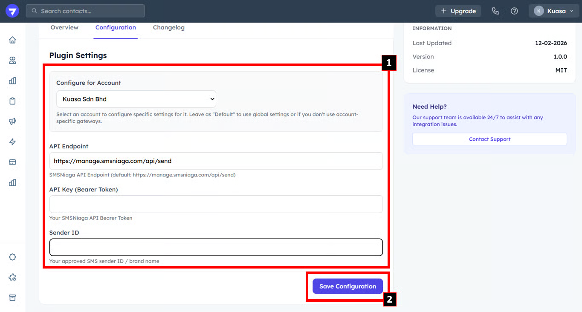
Task: Expand the Configure for Account dropdown
Action: pos(136,99)
